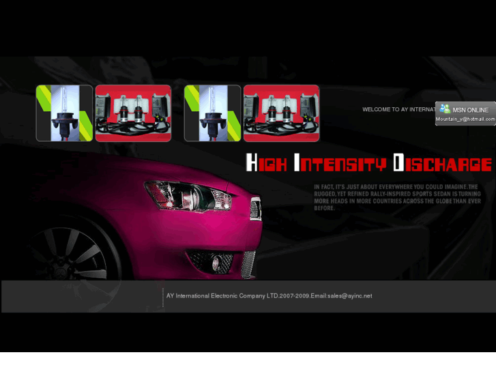Open the second HID bulb thumbnail beside the rightmost kit
This screenshot has height=372, width=496.
pyautogui.click(x=212, y=113)
